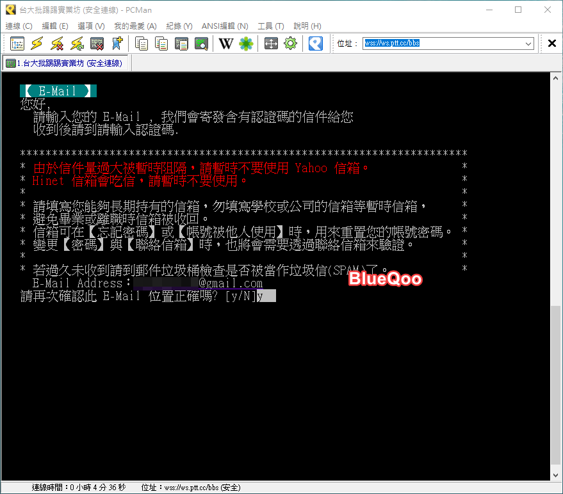
Task: Toggle full screen with arrows icon
Action: click(x=271, y=44)
